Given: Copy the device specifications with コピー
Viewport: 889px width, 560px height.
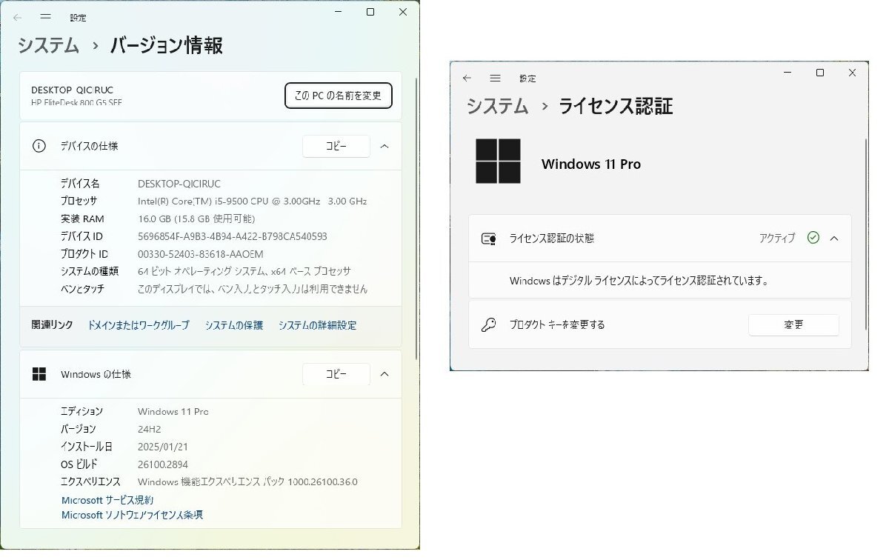Looking at the screenshot, I should point(336,146).
